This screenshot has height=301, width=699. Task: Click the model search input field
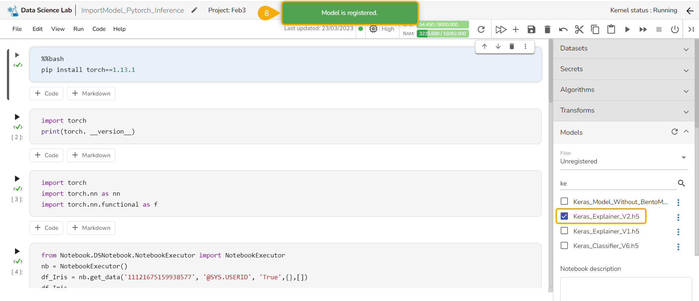617,183
